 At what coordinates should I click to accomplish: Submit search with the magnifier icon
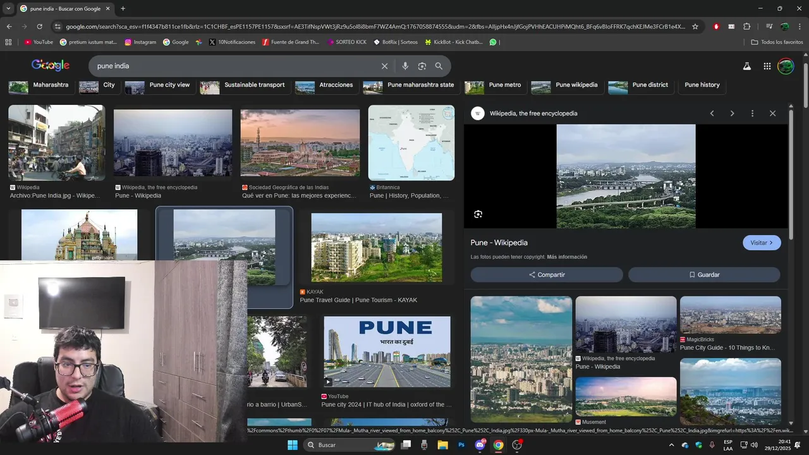tap(439, 66)
